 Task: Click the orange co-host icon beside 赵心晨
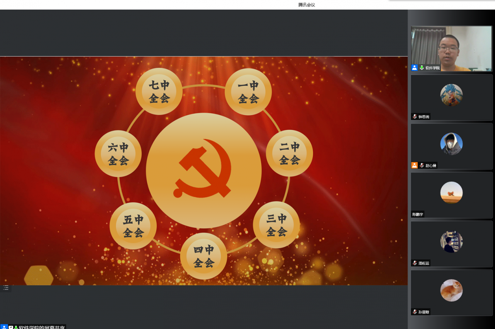pyautogui.click(x=415, y=165)
